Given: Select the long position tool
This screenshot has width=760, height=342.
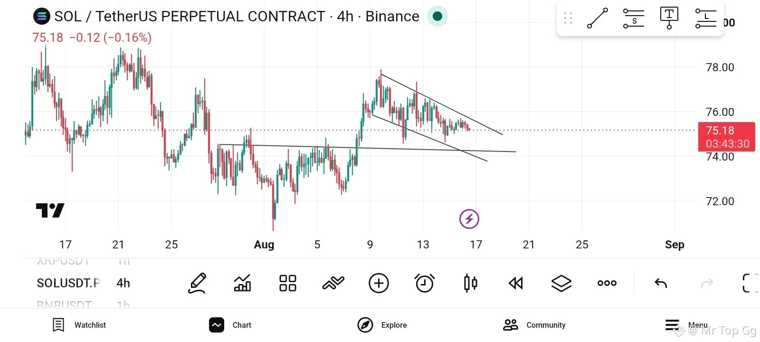Looking at the screenshot, I should click(705, 18).
